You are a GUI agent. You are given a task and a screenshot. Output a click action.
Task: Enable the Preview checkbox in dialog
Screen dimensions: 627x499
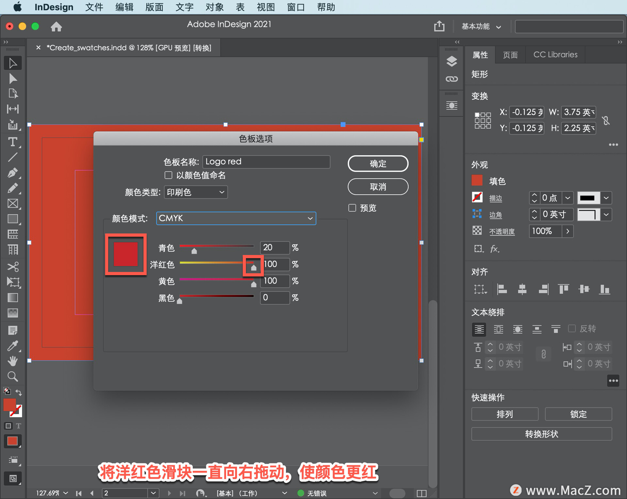tap(352, 208)
